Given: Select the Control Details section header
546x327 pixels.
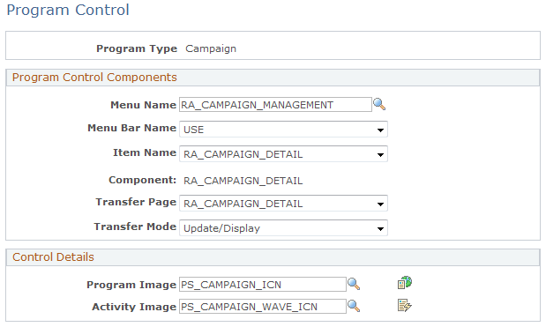Looking at the screenshot, I should tap(53, 257).
